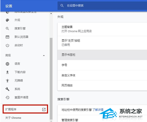Click the download arrow icon for 下载内容
The image size is (147, 122).
pos(7,72)
